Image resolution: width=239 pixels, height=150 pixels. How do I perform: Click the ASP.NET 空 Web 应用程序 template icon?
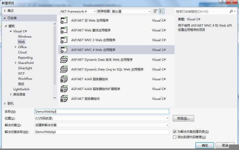coord(64,20)
